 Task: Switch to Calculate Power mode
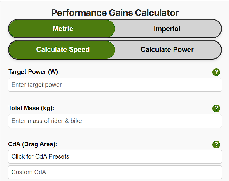167,50
